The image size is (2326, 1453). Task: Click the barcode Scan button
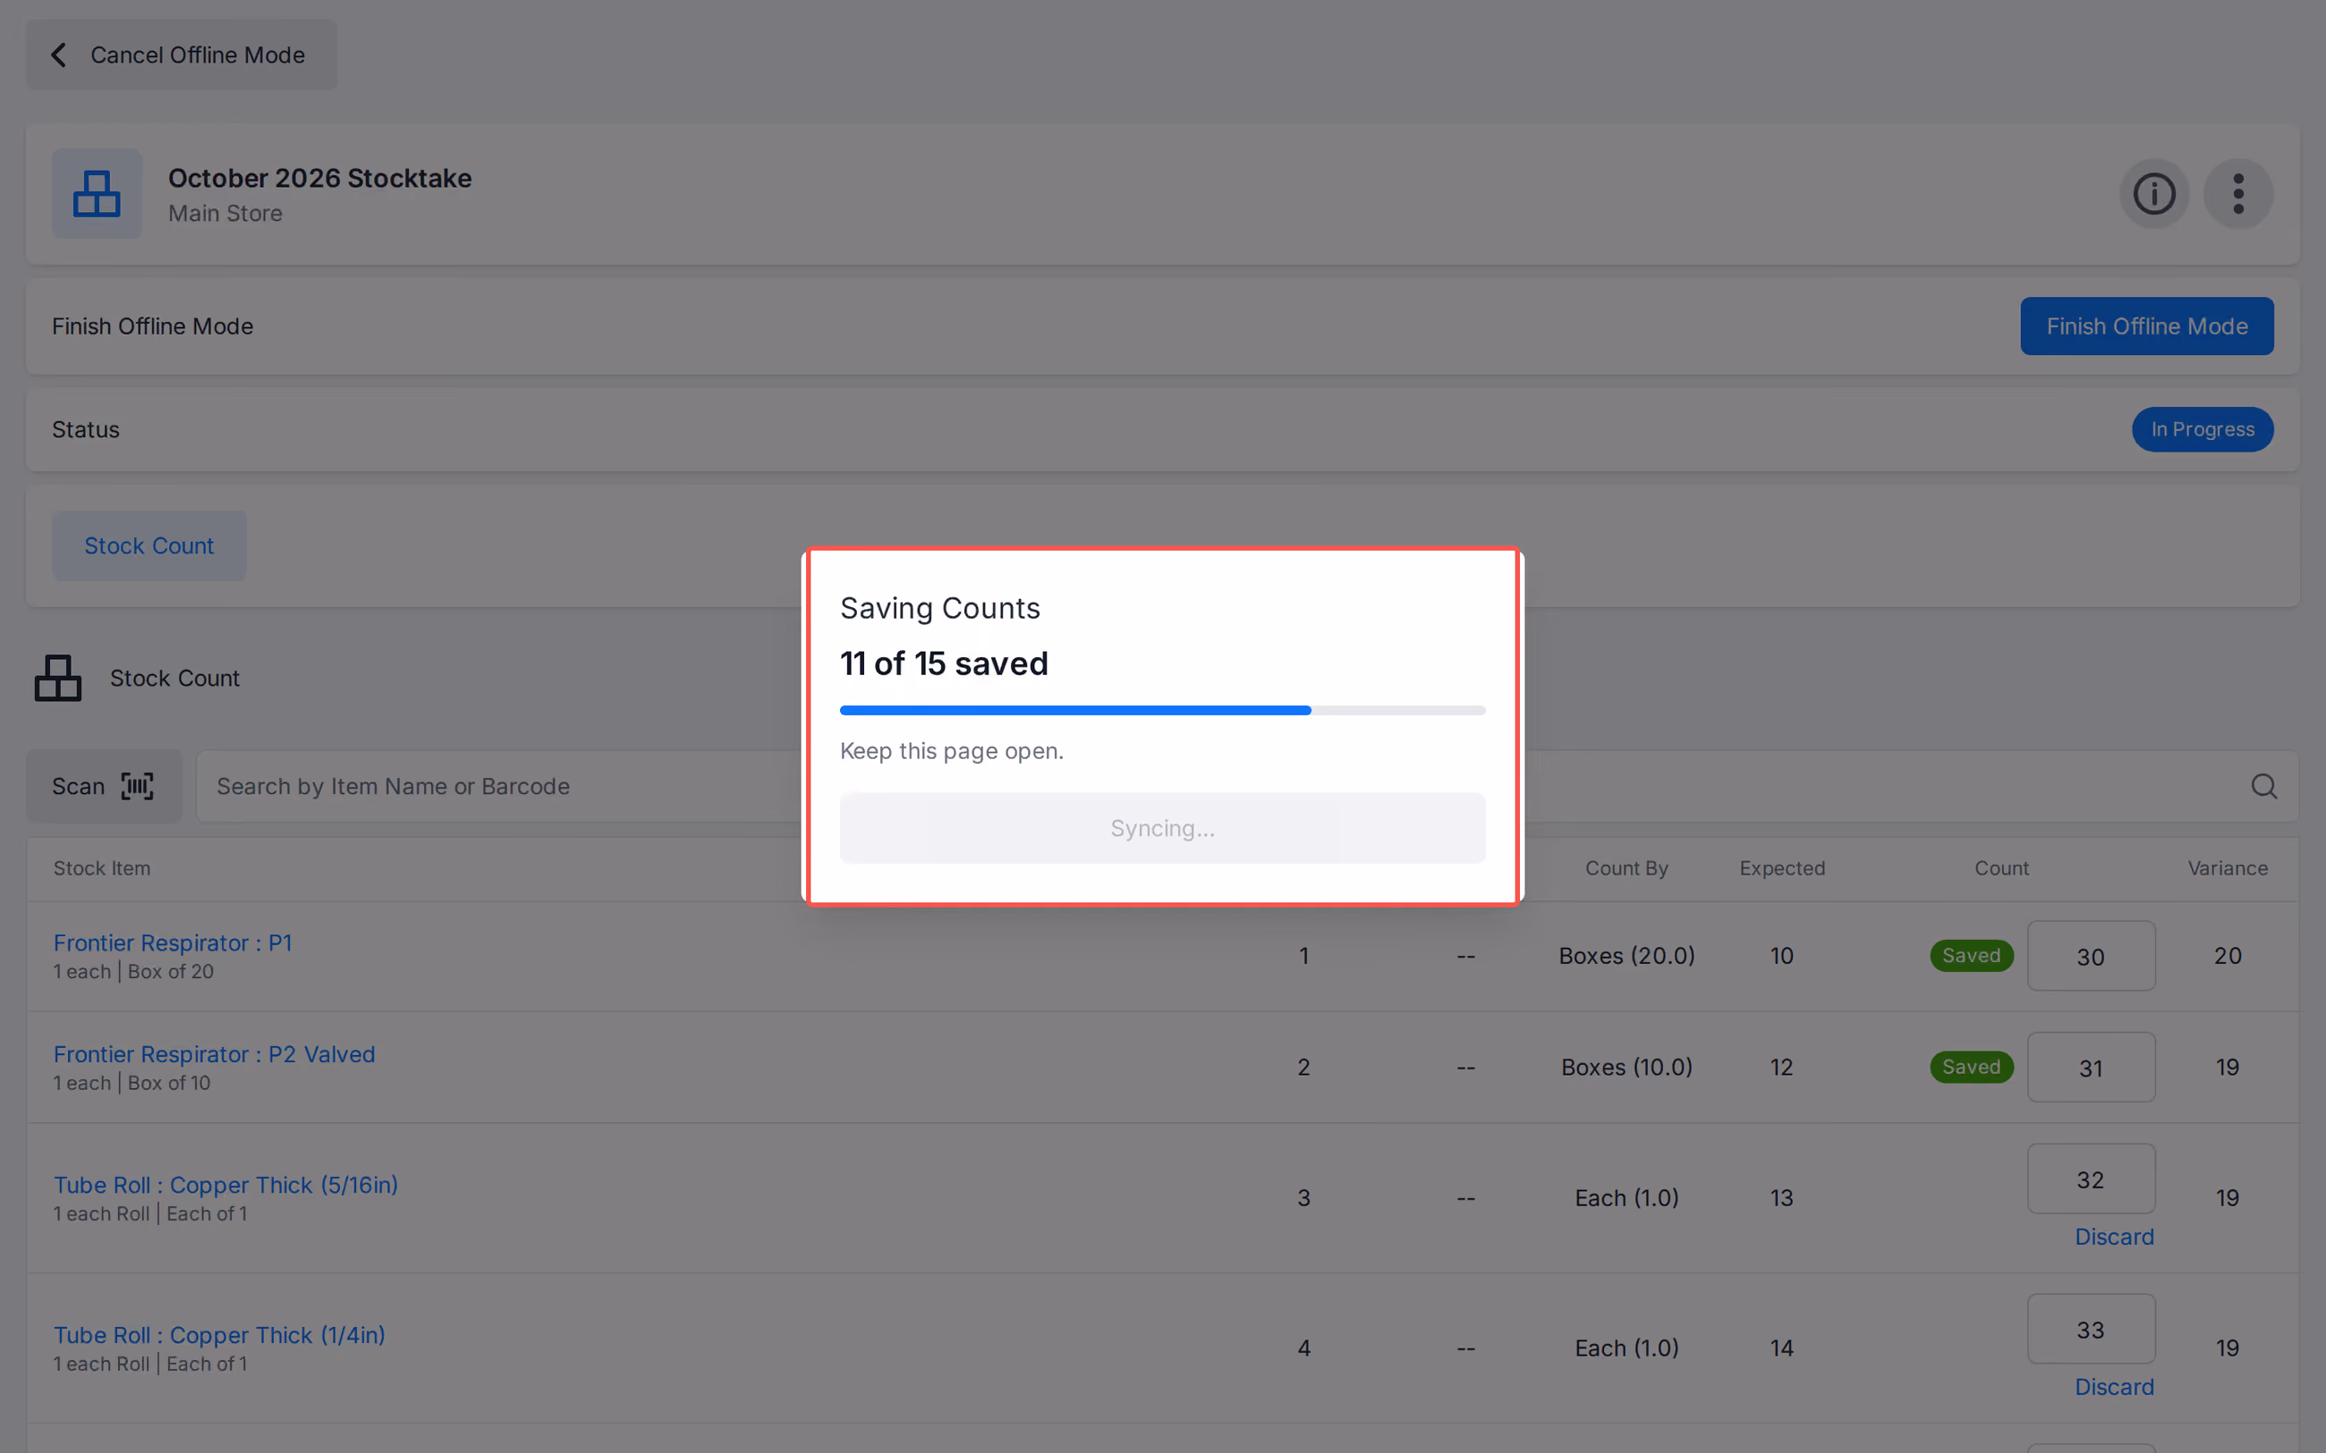pos(104,786)
